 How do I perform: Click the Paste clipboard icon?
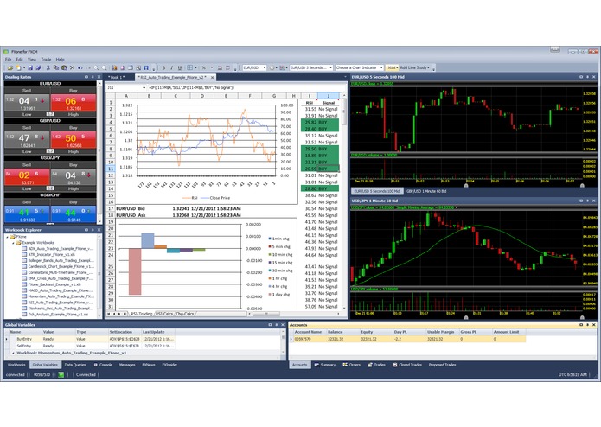pyautogui.click(x=64, y=67)
